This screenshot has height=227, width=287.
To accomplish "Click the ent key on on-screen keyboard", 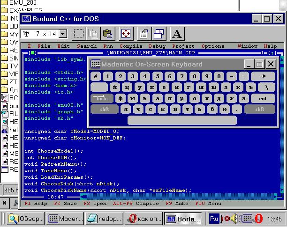I will 263,98.
